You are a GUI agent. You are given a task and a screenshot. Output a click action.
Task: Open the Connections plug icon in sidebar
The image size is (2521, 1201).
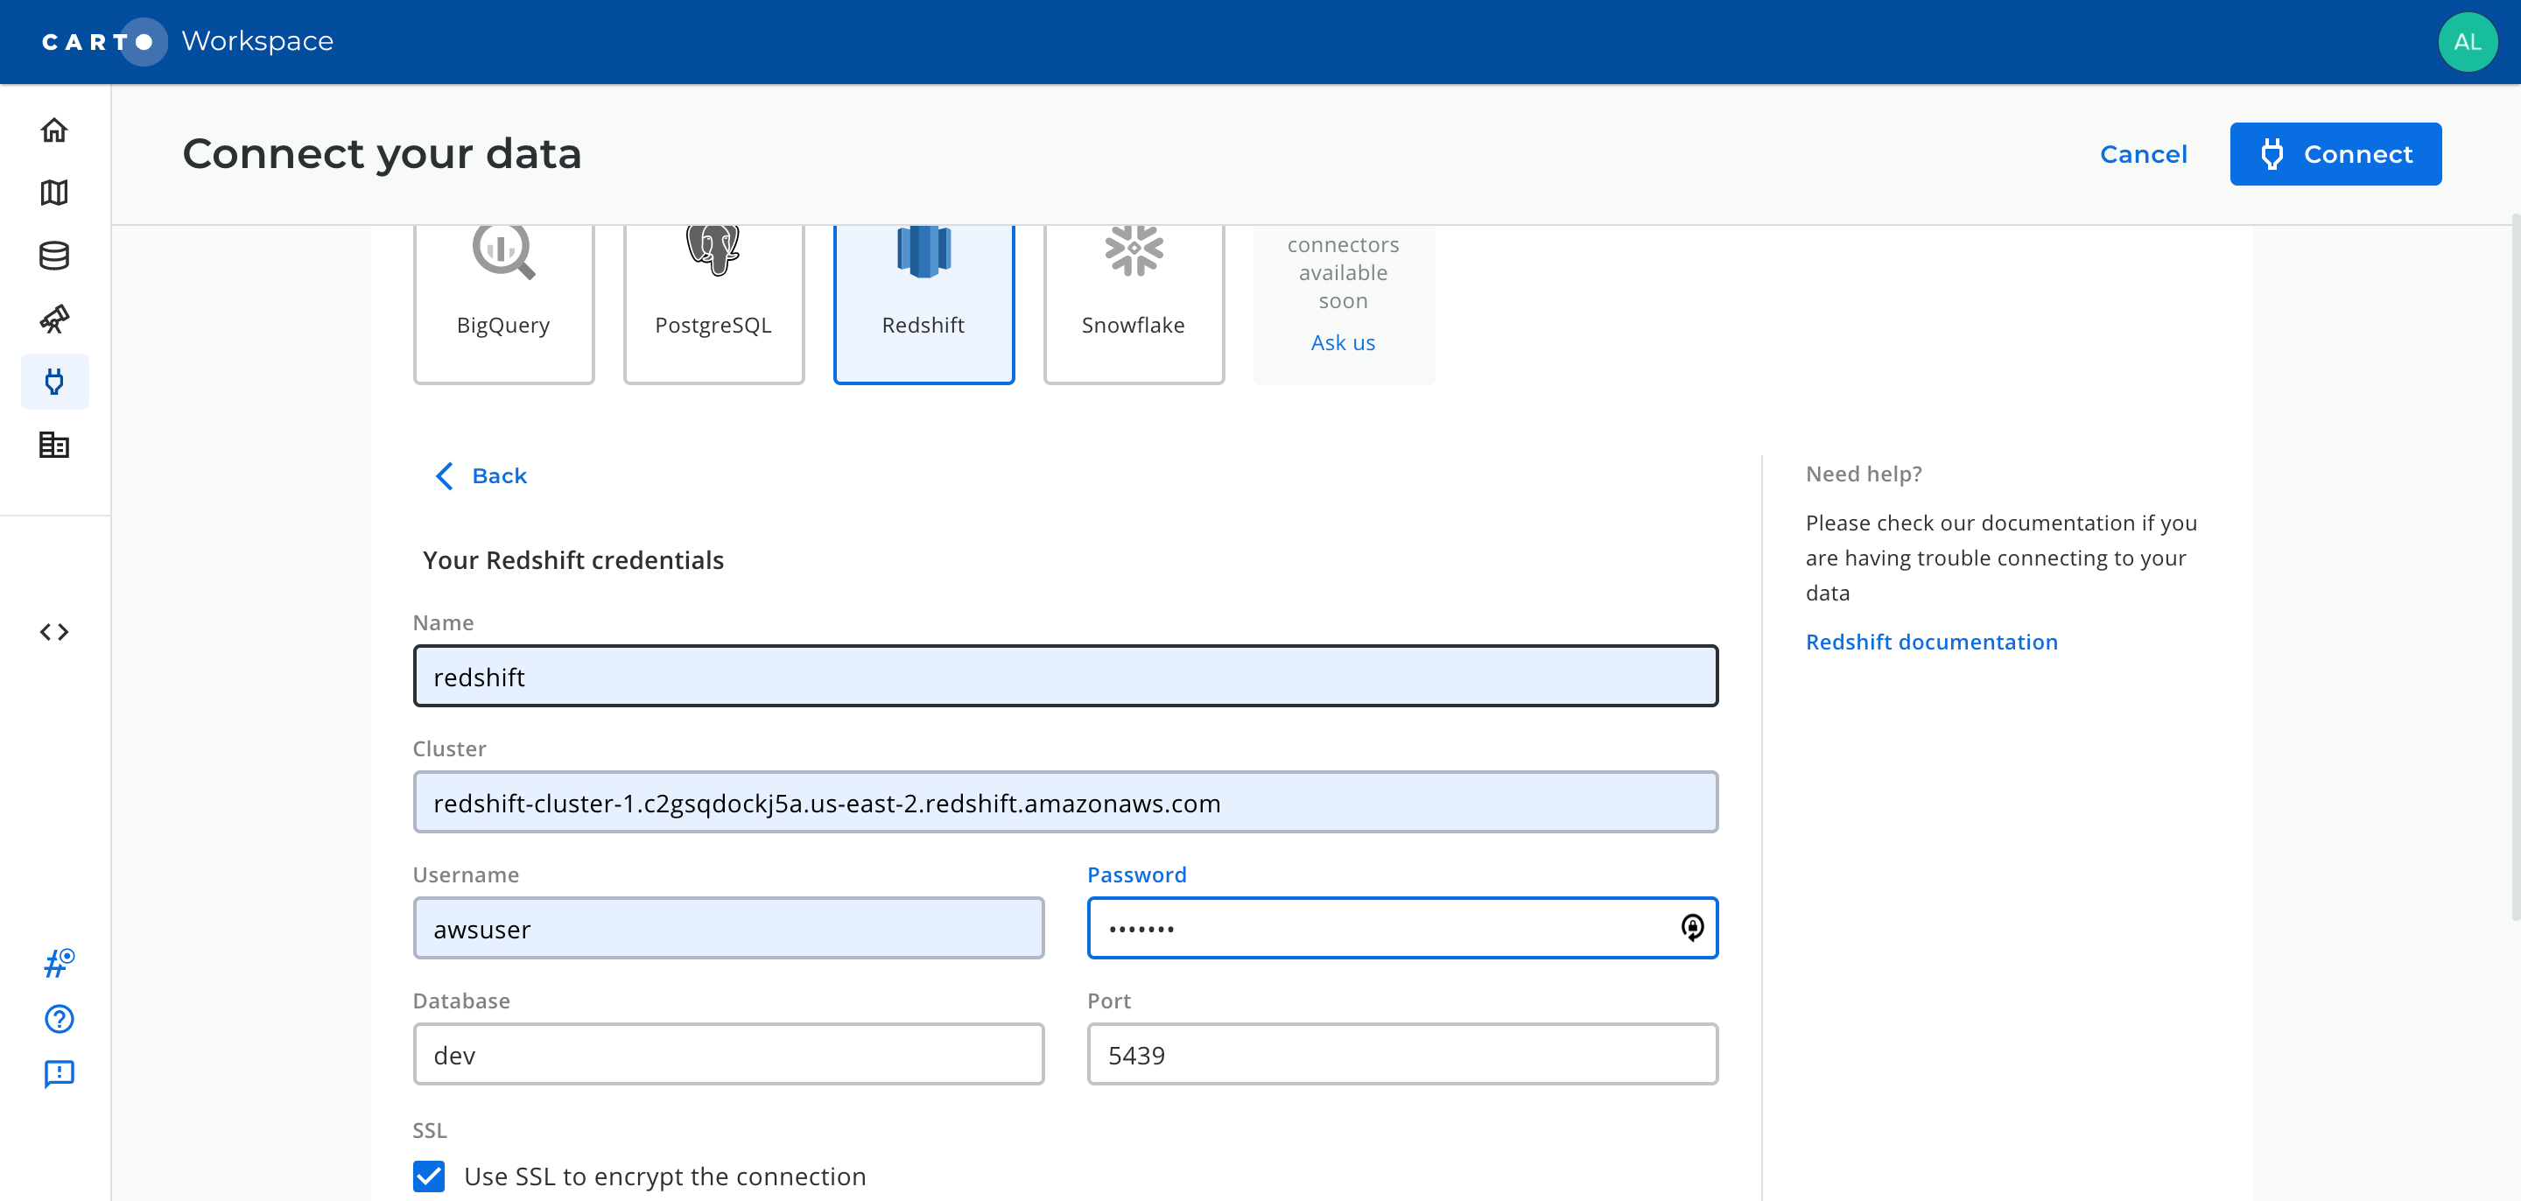point(53,382)
